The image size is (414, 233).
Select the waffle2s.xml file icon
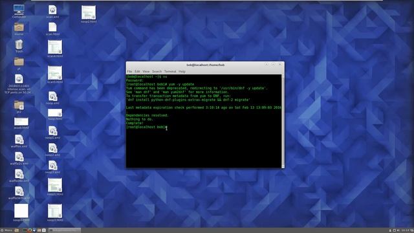[19, 157]
